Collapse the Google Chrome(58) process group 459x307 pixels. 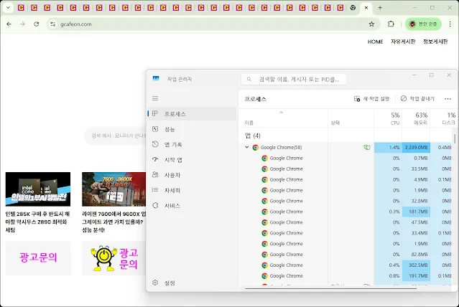247,147
